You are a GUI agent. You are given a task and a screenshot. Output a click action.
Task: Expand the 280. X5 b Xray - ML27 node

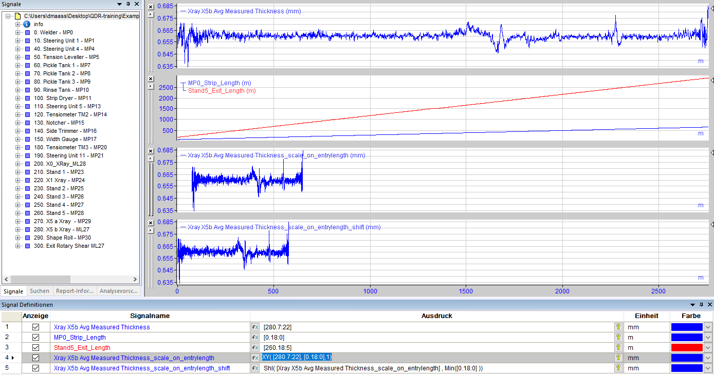point(18,229)
